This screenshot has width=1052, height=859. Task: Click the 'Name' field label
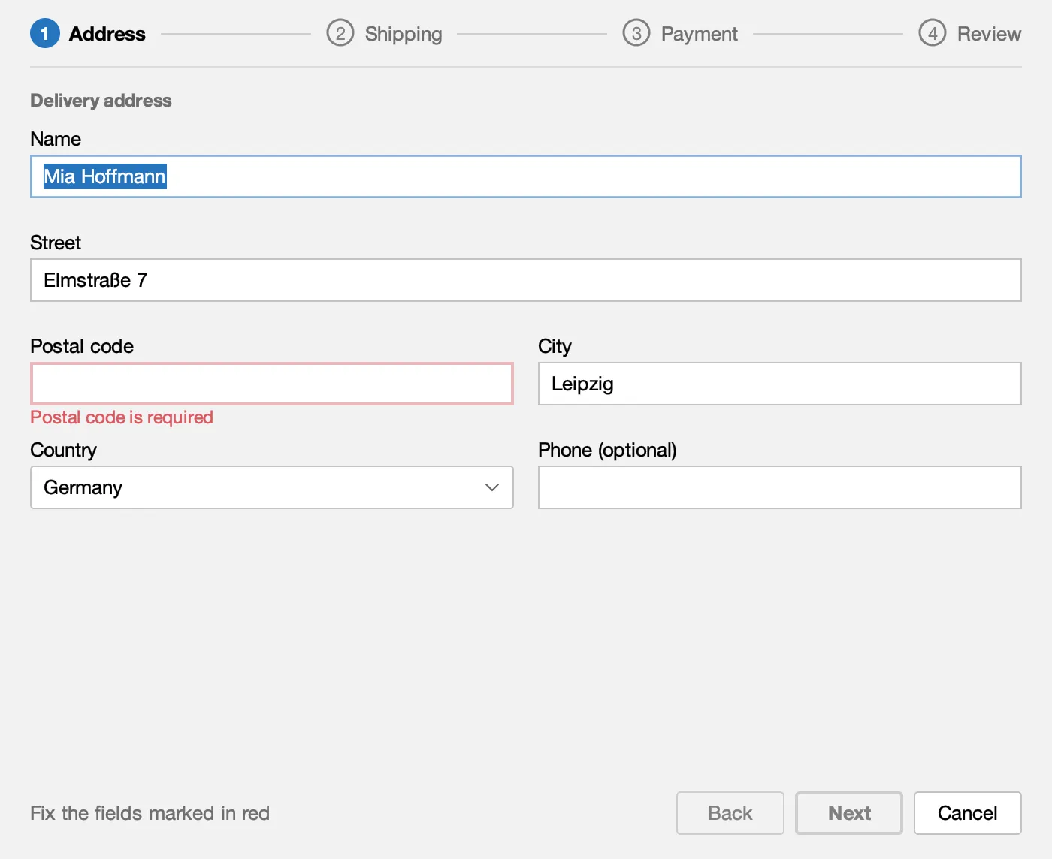pyautogui.click(x=56, y=139)
